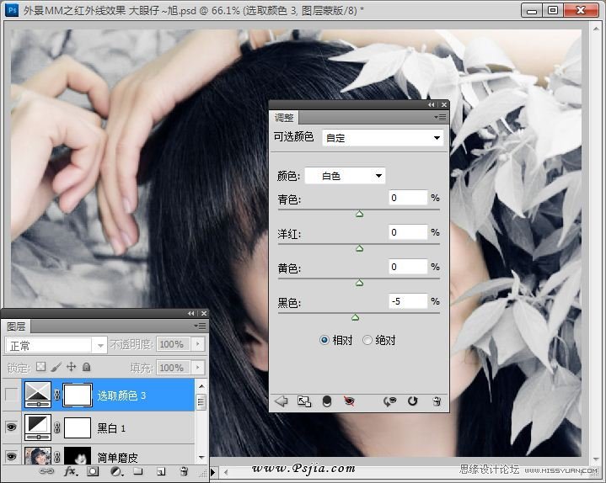
Task: Click the 青色 percentage input field
Action: [x=408, y=198]
